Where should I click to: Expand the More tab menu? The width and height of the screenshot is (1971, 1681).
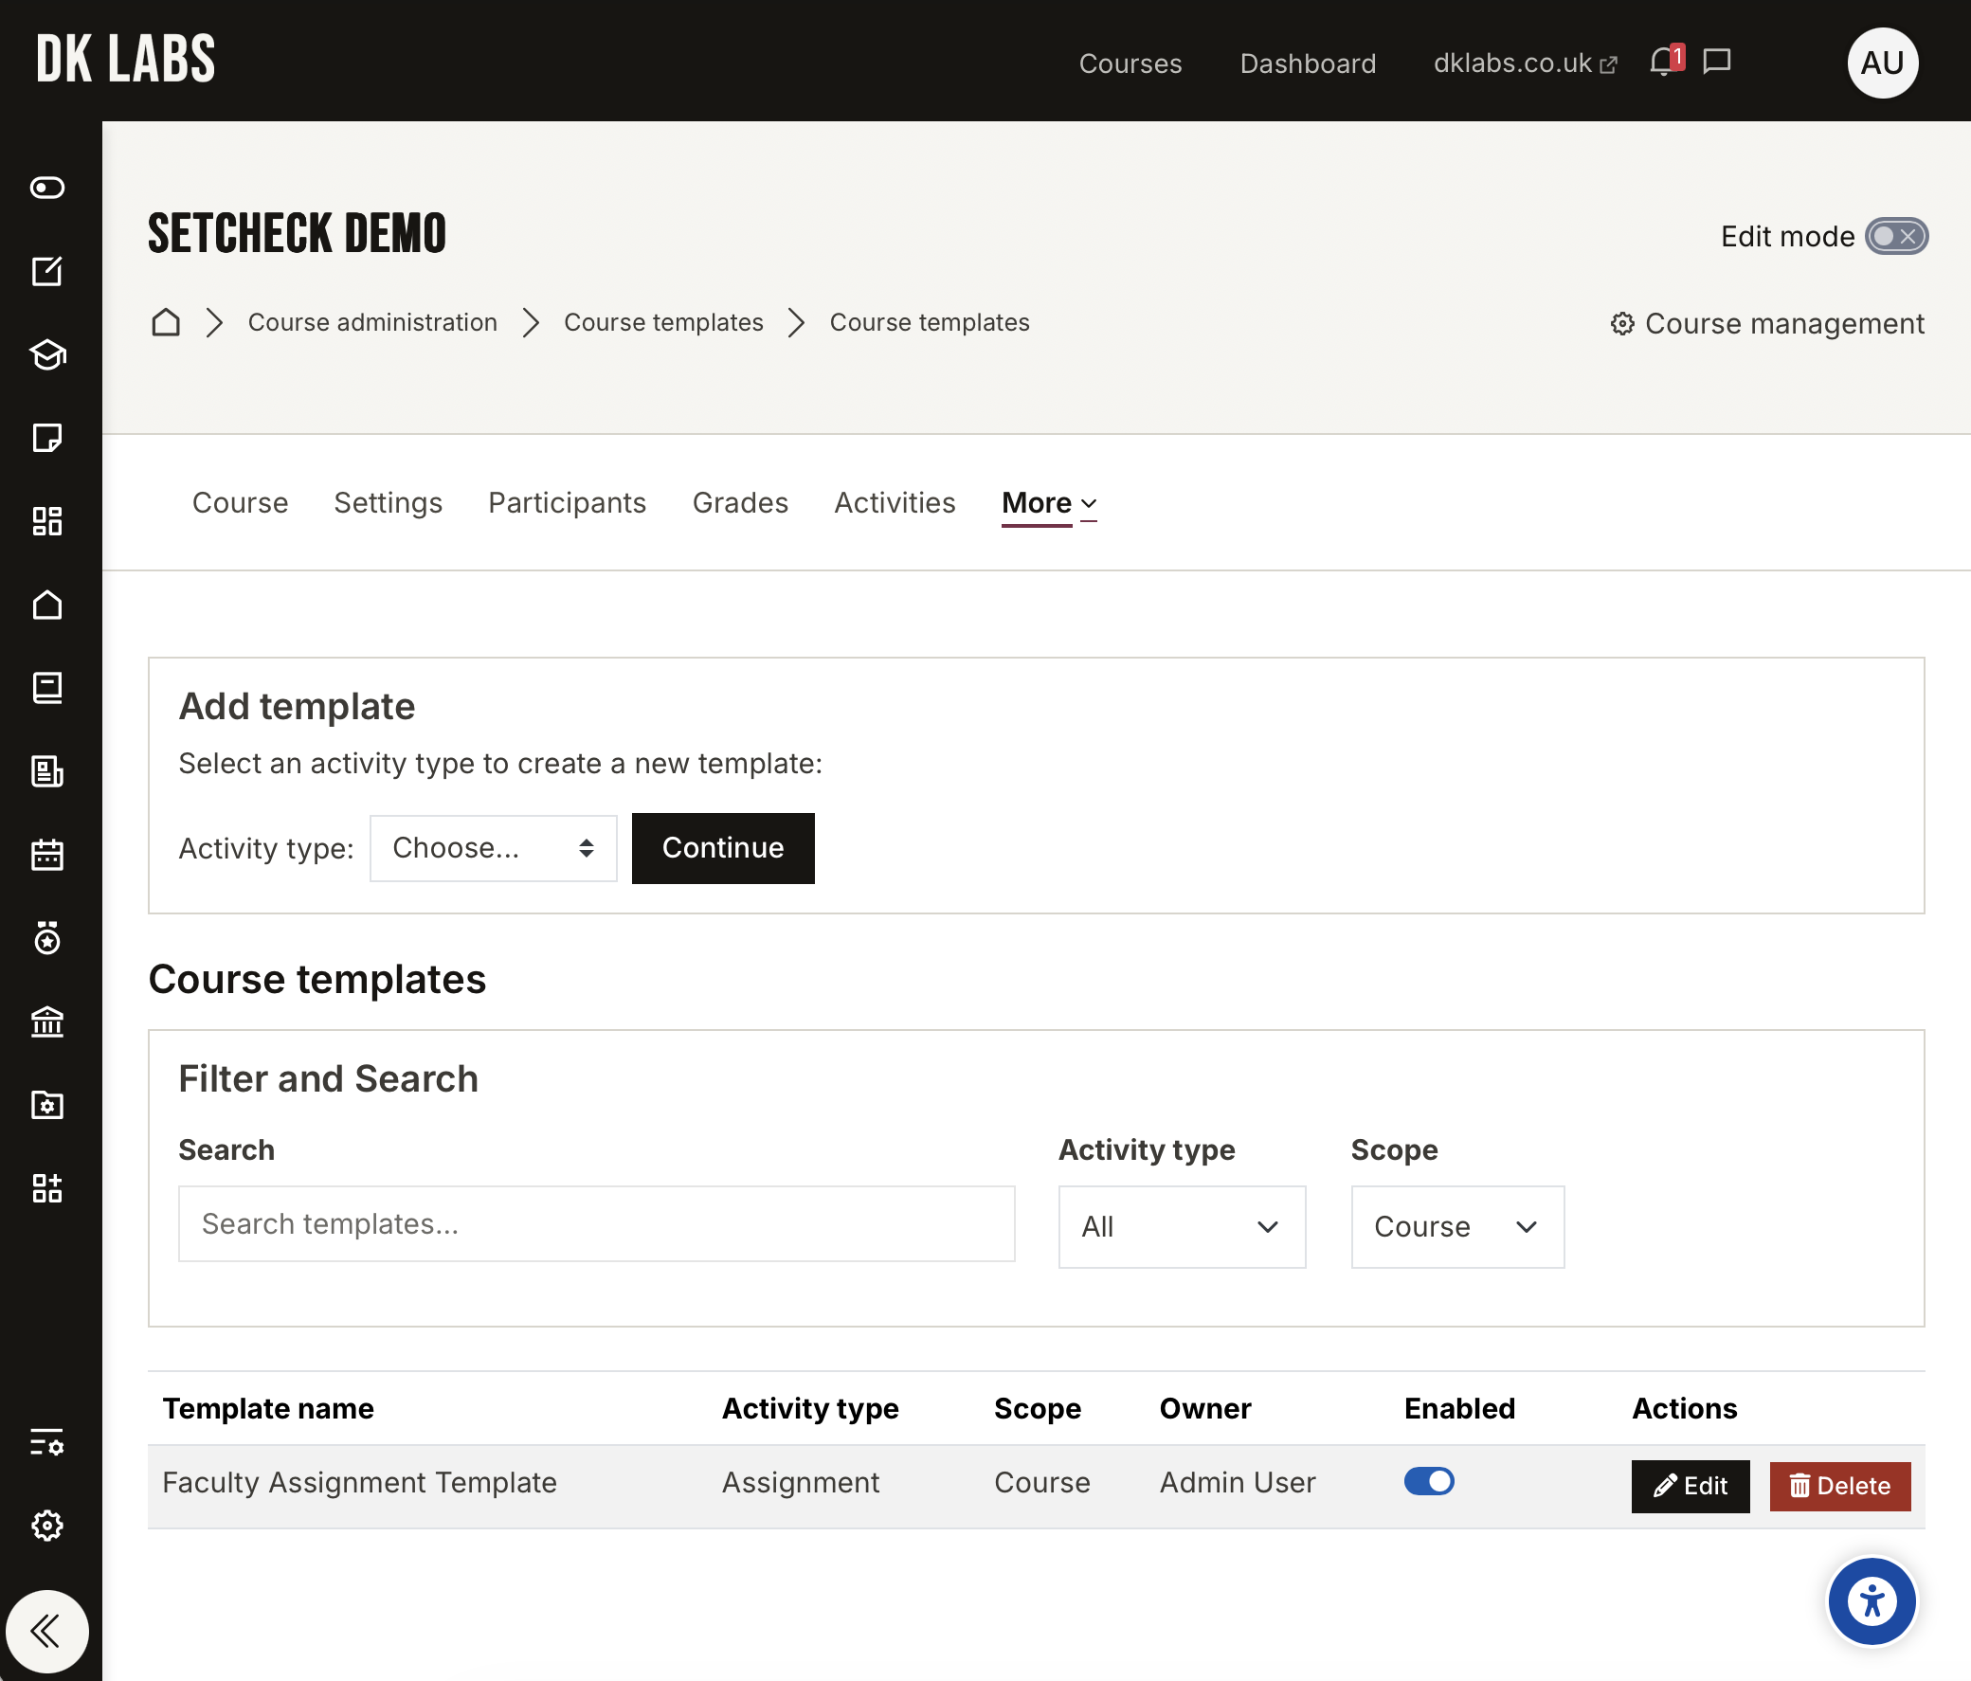coord(1049,503)
